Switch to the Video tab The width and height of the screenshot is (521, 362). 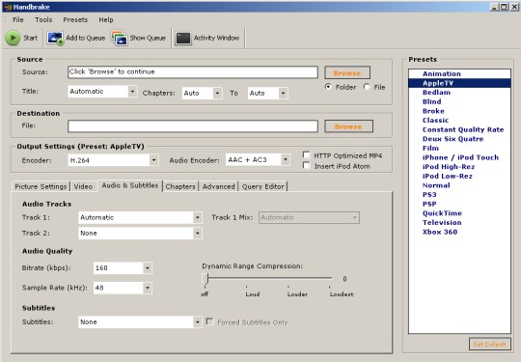coord(83,186)
